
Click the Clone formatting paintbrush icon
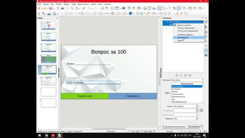click(x=84, y=8)
